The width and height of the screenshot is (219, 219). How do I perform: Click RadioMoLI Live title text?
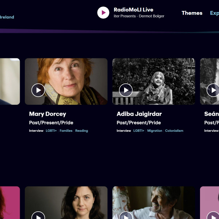133,10
